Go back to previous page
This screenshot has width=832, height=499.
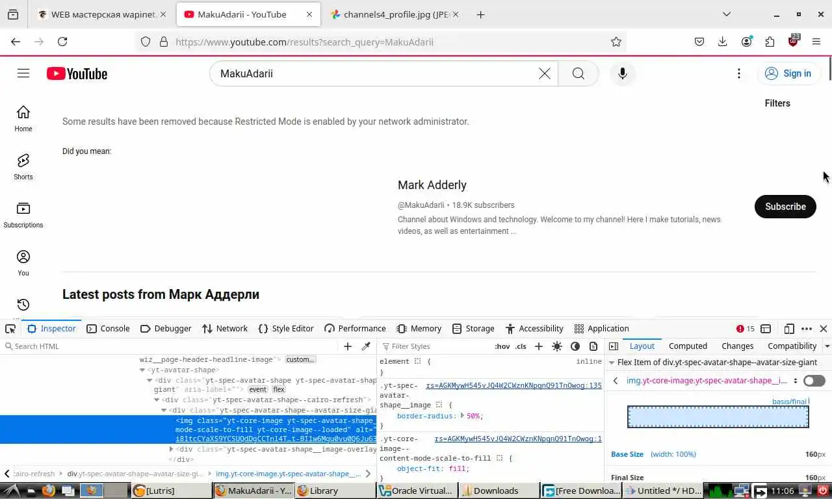click(x=16, y=42)
